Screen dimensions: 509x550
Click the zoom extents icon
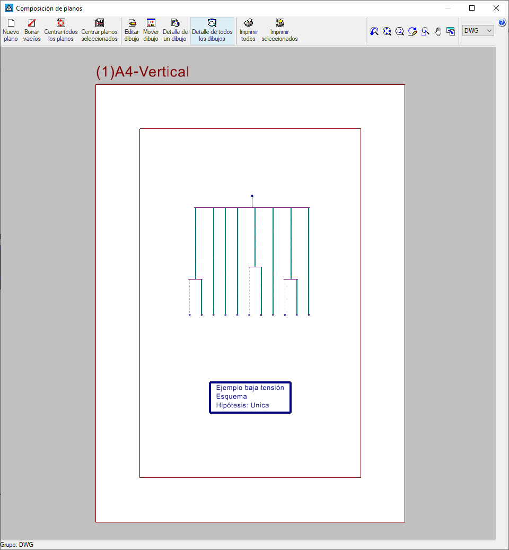387,31
